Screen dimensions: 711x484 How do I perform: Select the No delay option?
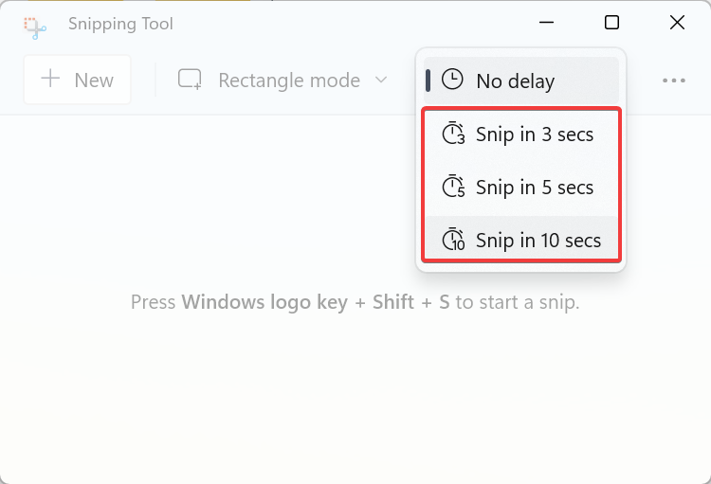click(521, 81)
